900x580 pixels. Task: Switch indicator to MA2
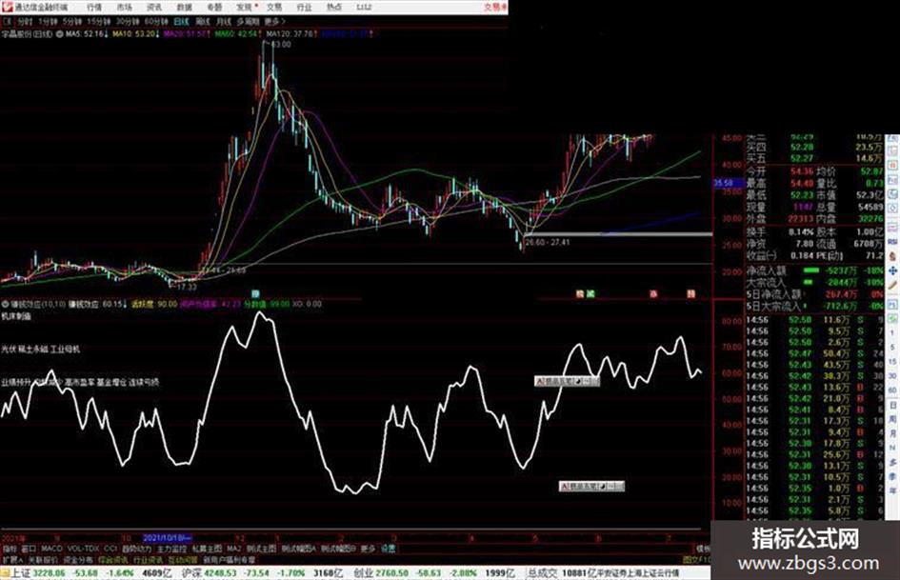233,549
